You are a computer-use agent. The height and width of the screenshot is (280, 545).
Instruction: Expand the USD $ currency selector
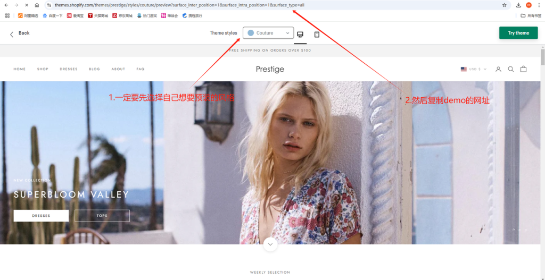pos(474,69)
